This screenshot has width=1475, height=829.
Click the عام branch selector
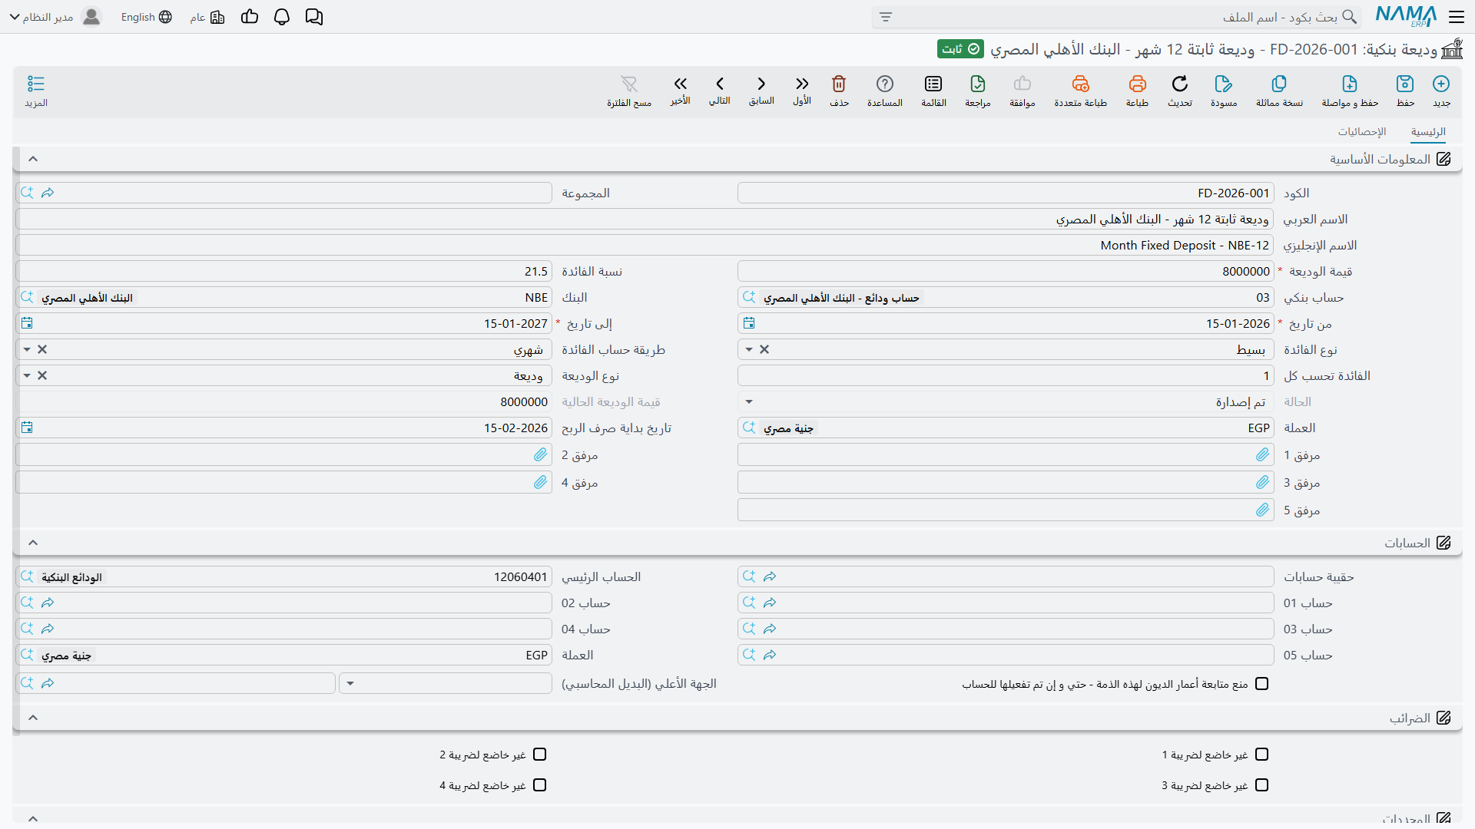pyautogui.click(x=207, y=17)
